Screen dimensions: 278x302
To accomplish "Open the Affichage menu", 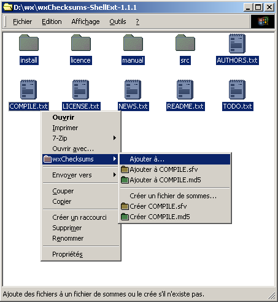I will 85,21.
